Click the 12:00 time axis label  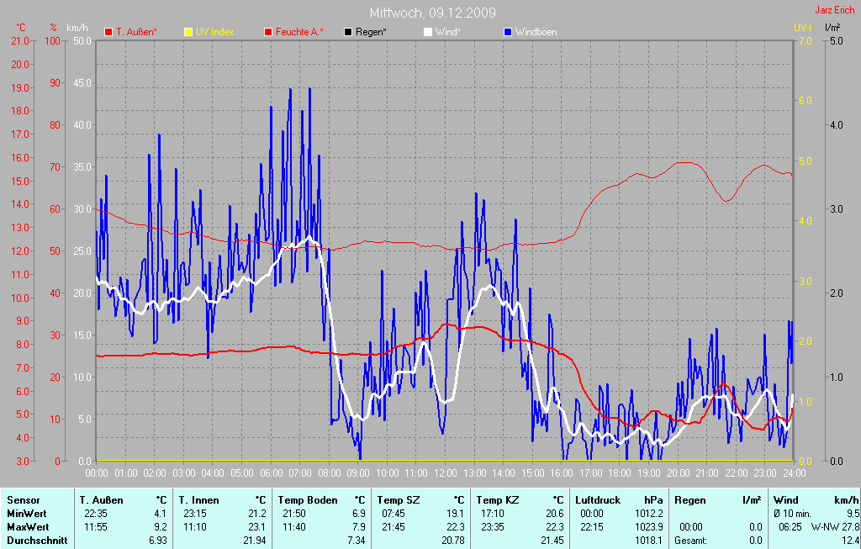click(x=445, y=472)
